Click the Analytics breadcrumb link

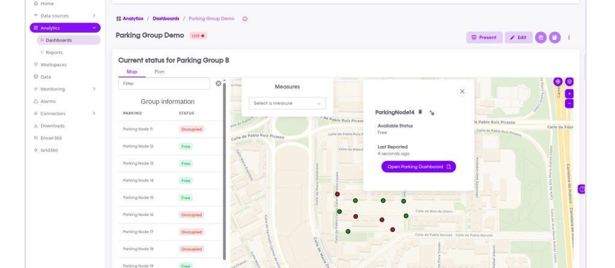click(x=133, y=19)
